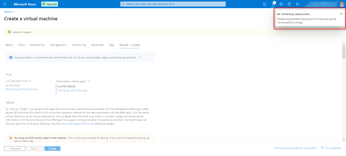Screen dimensions: 346x156
Task: Open Cloud Shell from top bar
Action: click(265, 4)
